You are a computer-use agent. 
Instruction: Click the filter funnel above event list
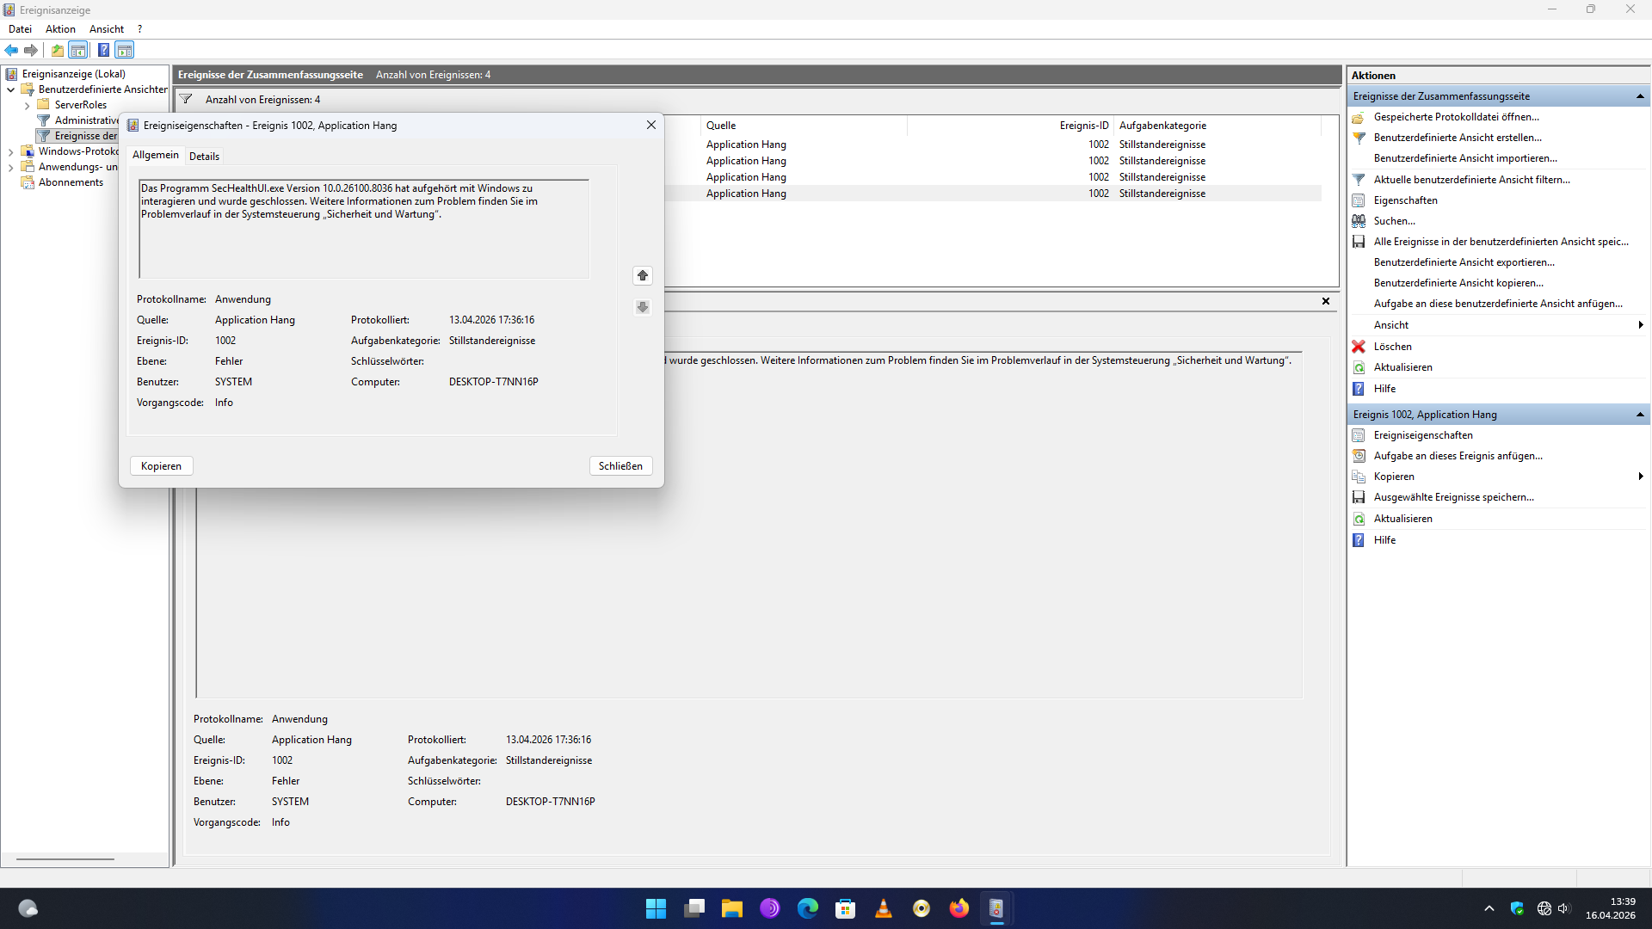[x=186, y=99]
